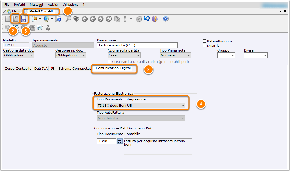Click the Modello field containing FRCEE
Viewport: 290px width, 171px height.
click(x=16, y=45)
